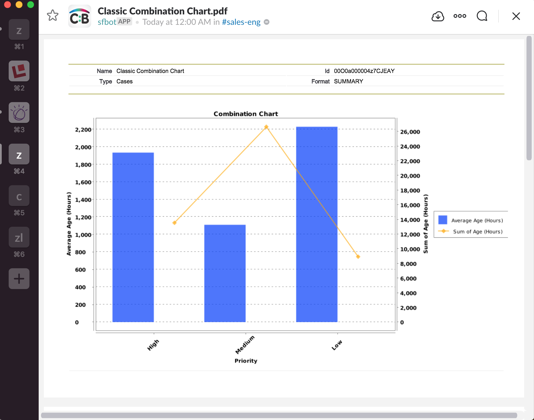534x420 pixels.
Task: Open the comments thread for this file
Action: coord(481,16)
